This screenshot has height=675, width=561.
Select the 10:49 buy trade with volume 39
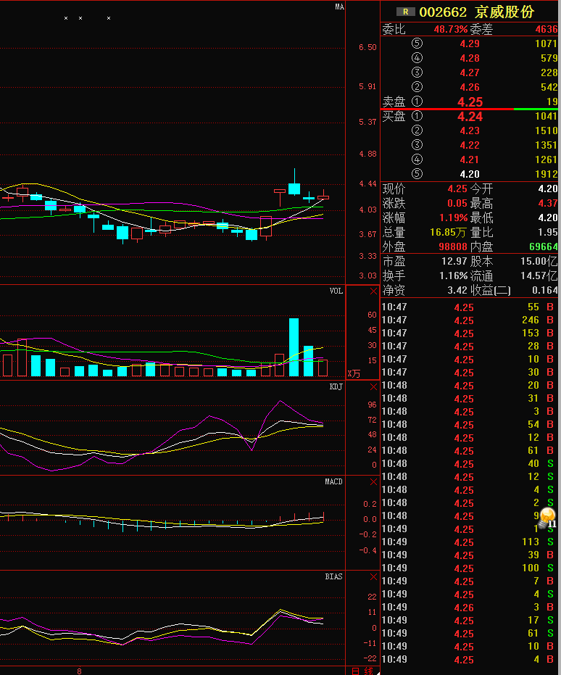click(470, 555)
